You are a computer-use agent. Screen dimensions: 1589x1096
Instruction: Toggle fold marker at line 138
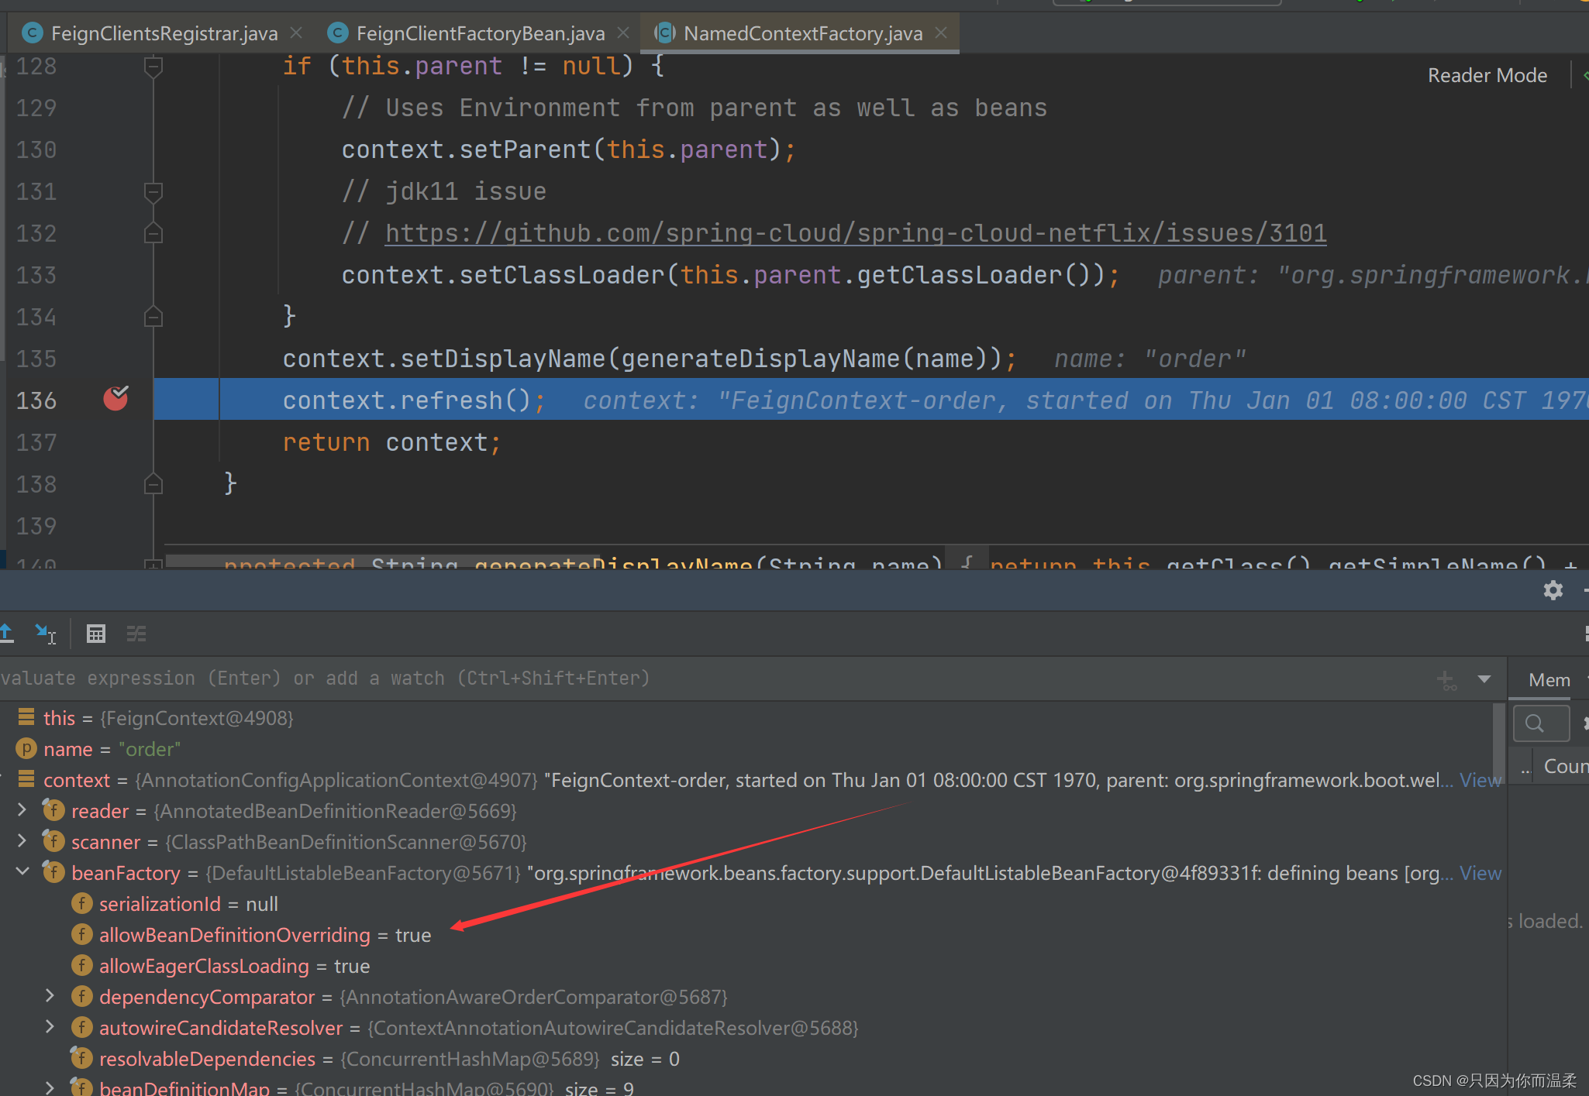[x=153, y=484]
